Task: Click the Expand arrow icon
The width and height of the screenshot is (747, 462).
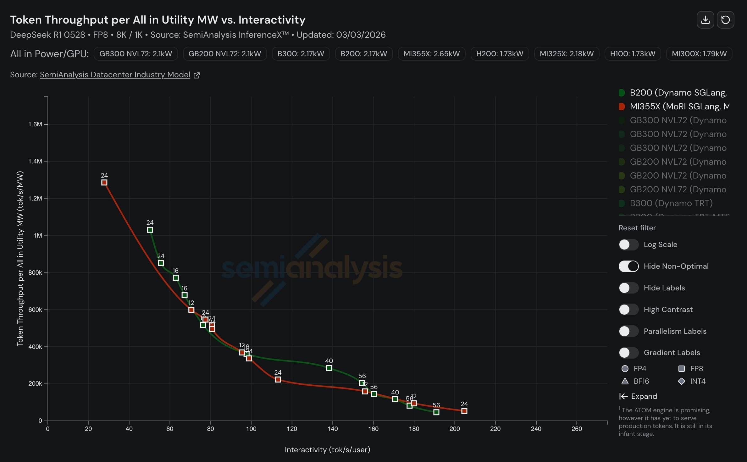Action: pos(623,396)
